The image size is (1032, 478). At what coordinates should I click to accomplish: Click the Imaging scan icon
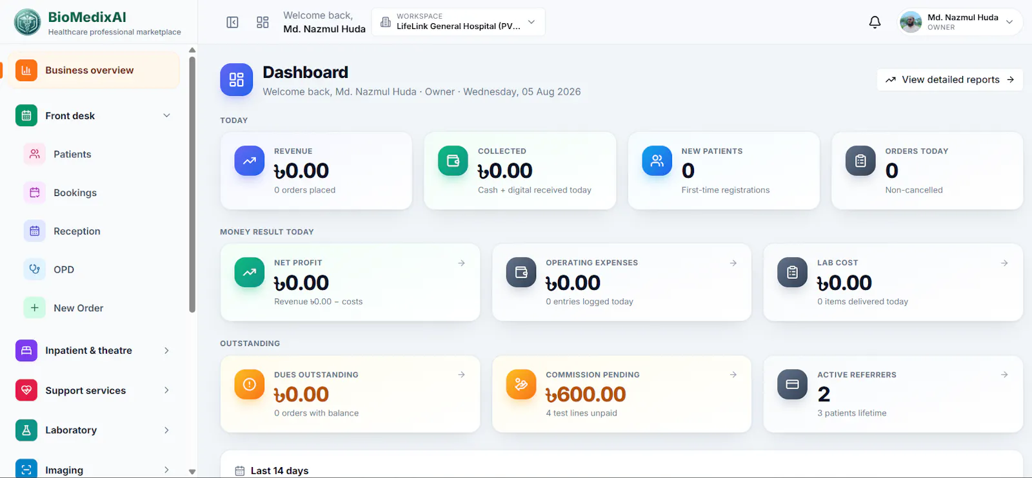(x=26, y=470)
